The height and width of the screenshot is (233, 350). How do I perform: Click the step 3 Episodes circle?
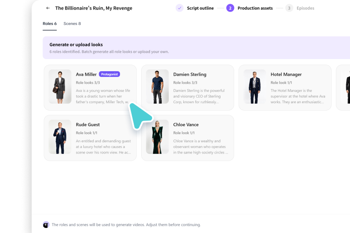pos(289,8)
